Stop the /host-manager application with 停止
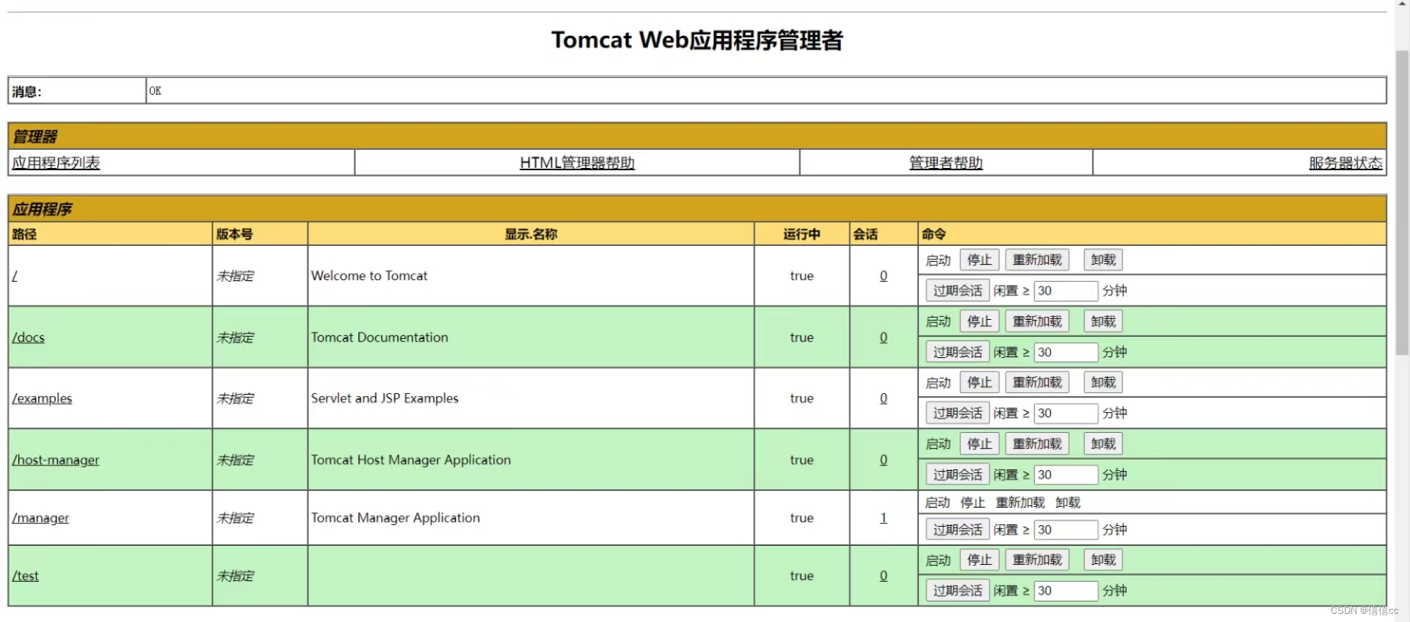 tap(979, 444)
